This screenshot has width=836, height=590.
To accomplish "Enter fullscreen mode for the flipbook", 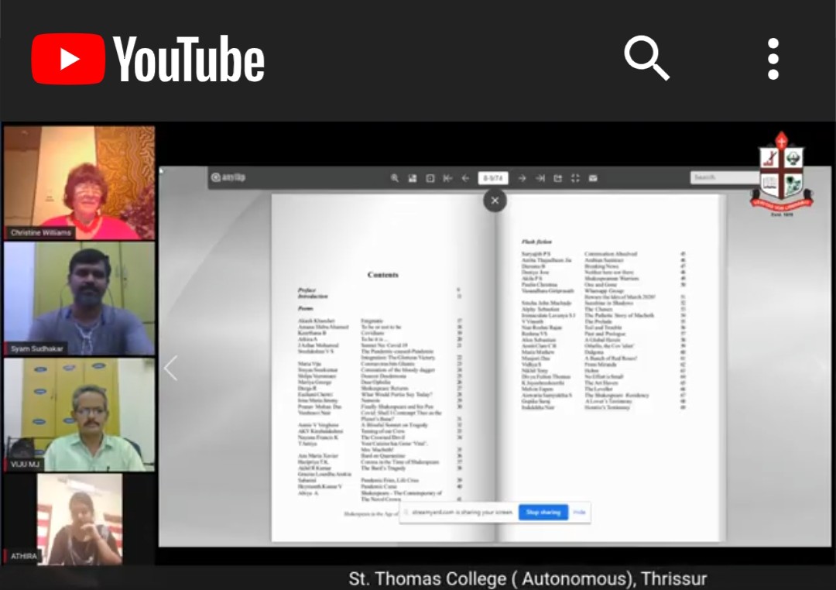I will (x=575, y=178).
